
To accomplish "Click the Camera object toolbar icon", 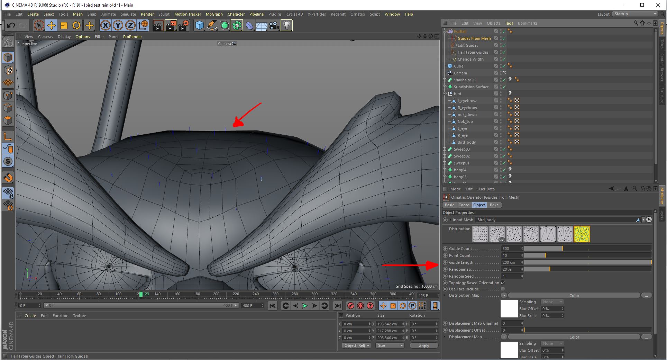I will pyautogui.click(x=274, y=25).
